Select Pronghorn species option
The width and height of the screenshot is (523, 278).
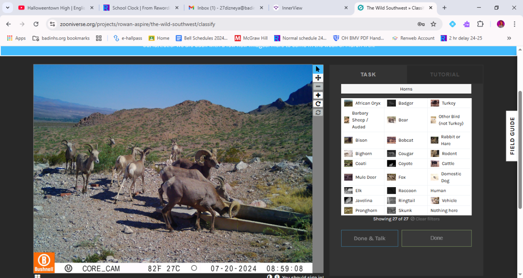363,210
